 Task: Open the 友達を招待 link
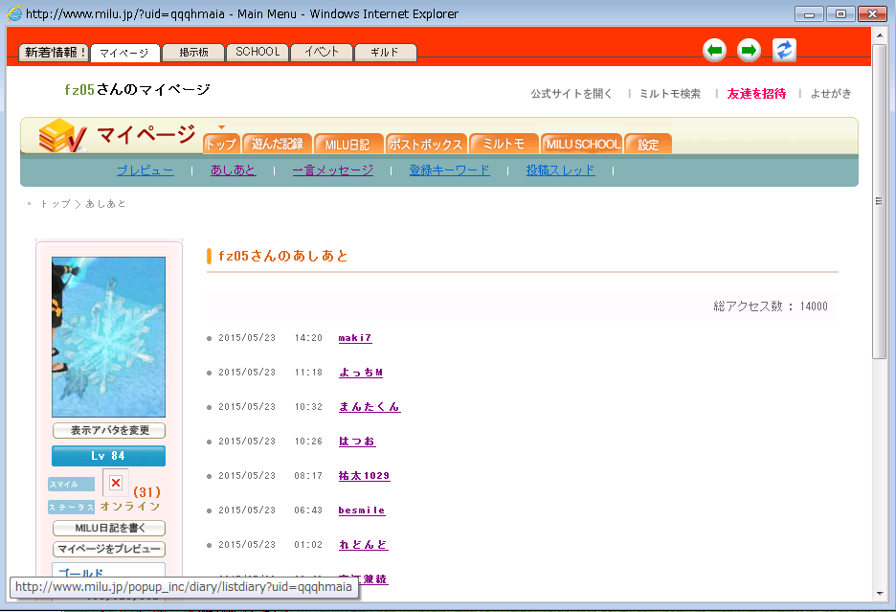[756, 94]
